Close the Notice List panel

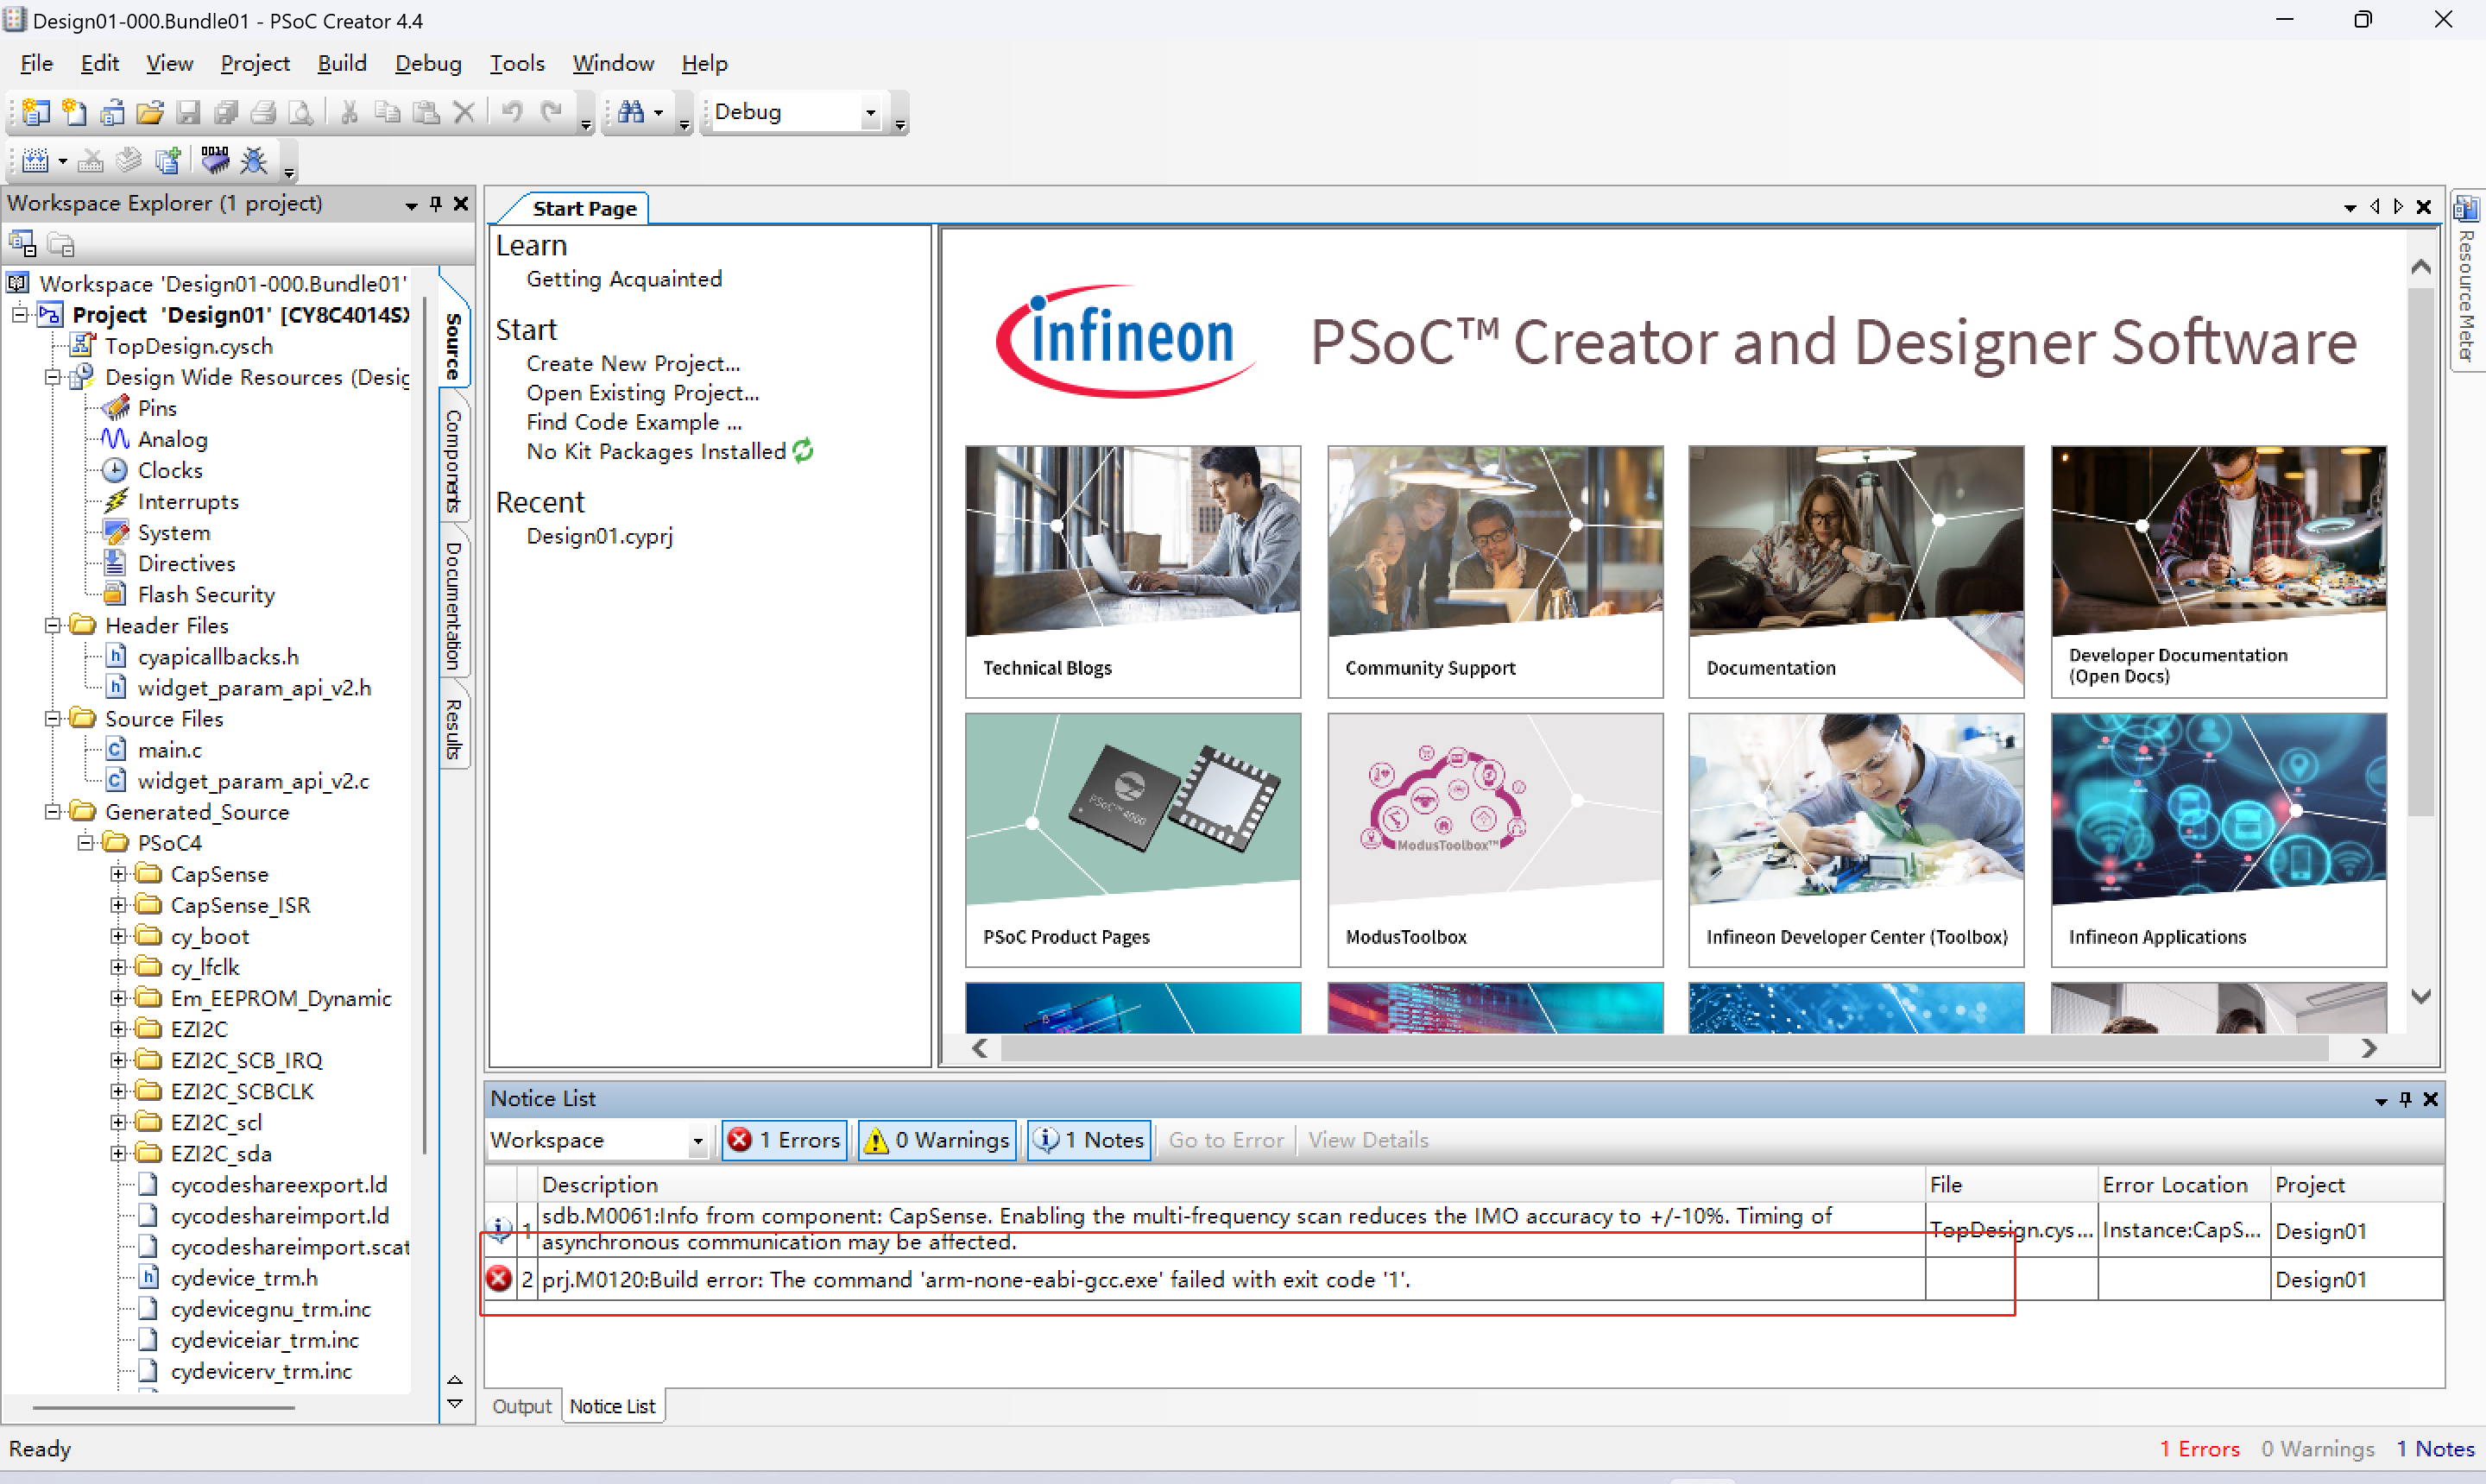[x=2431, y=1099]
